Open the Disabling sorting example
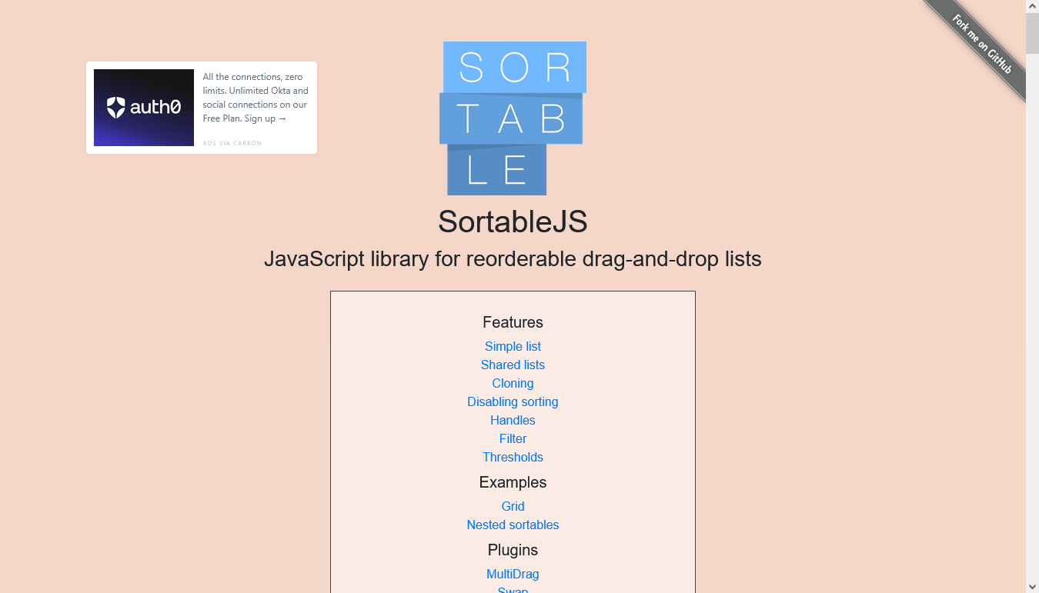This screenshot has width=1039, height=593. click(x=513, y=401)
